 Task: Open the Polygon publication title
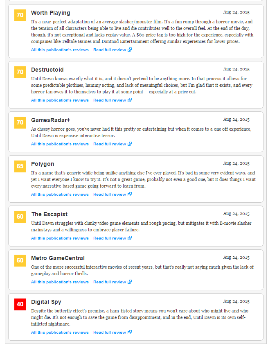[x=43, y=164]
